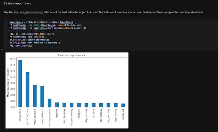218x132 pixels.
Task: Click the "month_oct" x-axis label
Action: click(x=123, y=114)
